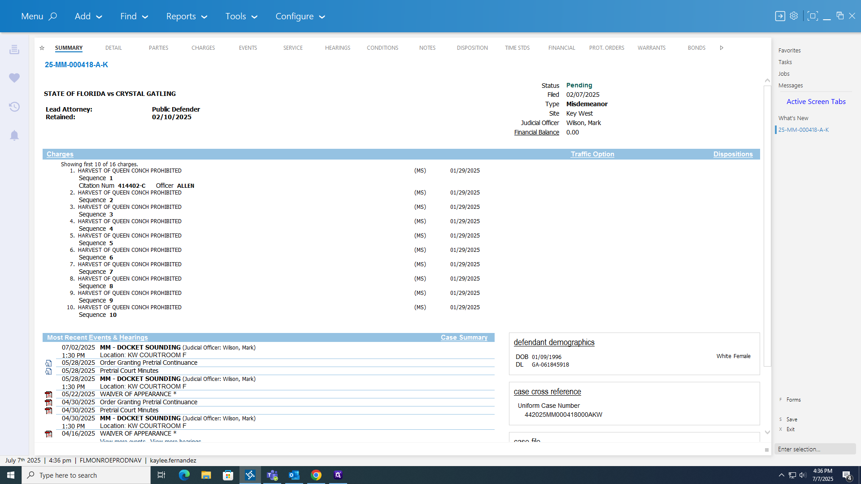This screenshot has width=861, height=484.
Task: Click the full-screen frame icon in header
Action: (813, 16)
